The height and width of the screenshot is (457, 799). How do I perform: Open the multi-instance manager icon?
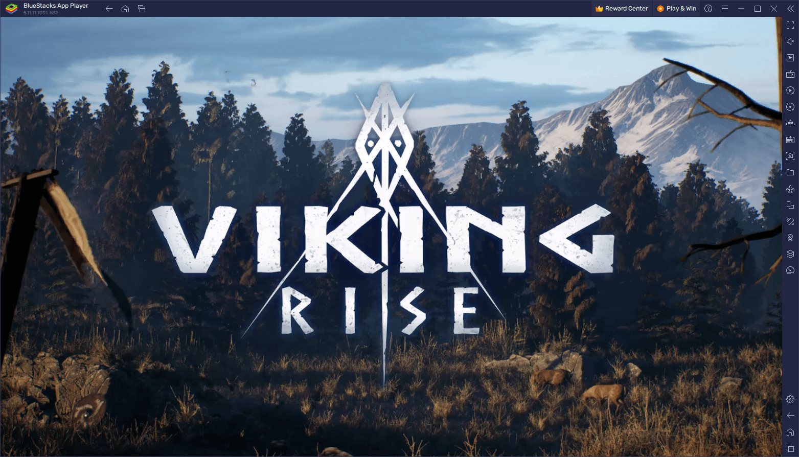(790, 123)
